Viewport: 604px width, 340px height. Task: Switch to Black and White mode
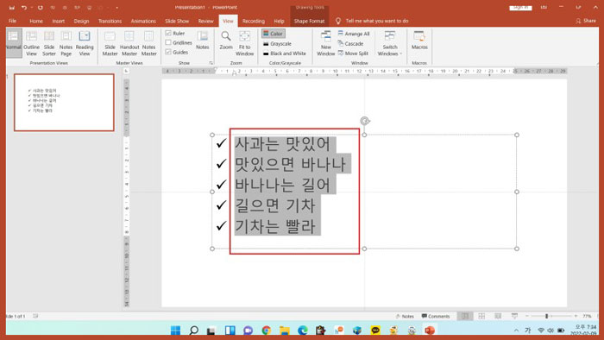[x=284, y=54]
